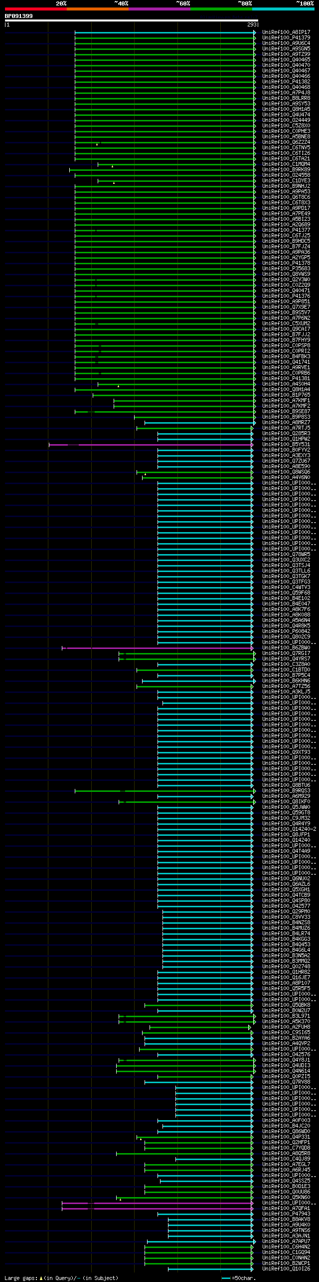Open hit UniRef100_B4LR74
Screen dimensions: 319x1282
pyautogui.click(x=286, y=934)
